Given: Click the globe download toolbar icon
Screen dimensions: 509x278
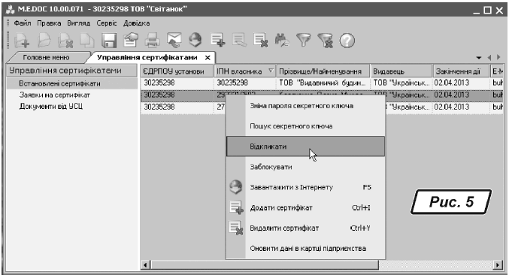Looking at the screenshot, I should point(195,40).
